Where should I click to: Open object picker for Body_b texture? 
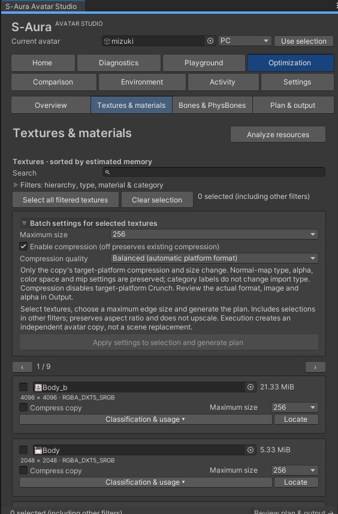tap(251, 387)
